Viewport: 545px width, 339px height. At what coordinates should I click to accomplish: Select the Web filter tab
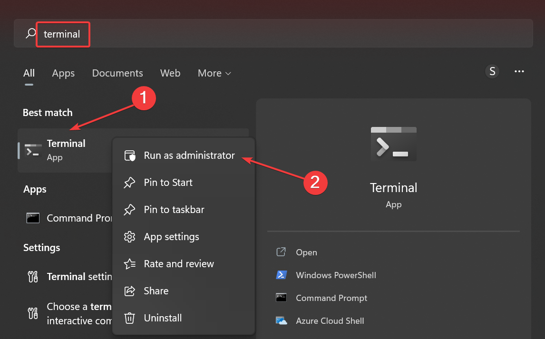(170, 73)
